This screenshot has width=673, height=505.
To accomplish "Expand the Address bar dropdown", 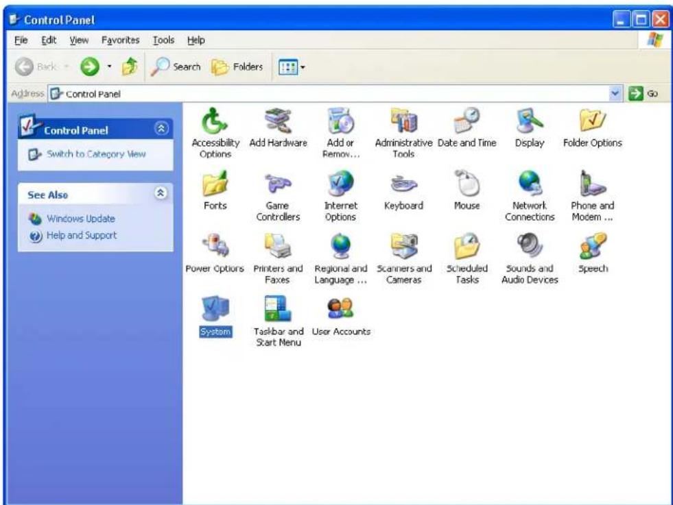I will point(615,93).
